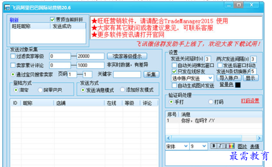Click the 图片 insert picture link
The width and height of the screenshot is (272, 167).
click(242, 146)
